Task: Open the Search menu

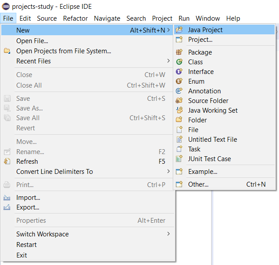Action: [136, 18]
